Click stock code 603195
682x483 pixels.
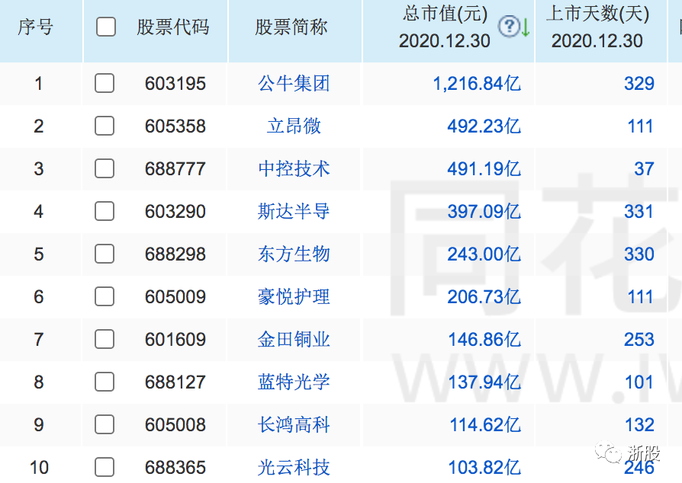pos(175,83)
